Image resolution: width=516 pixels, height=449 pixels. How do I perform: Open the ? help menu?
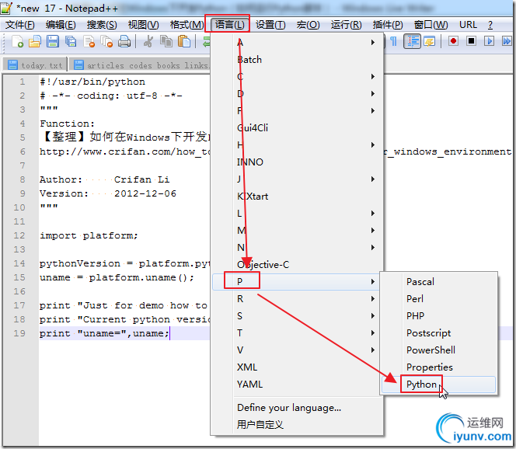tap(490, 25)
